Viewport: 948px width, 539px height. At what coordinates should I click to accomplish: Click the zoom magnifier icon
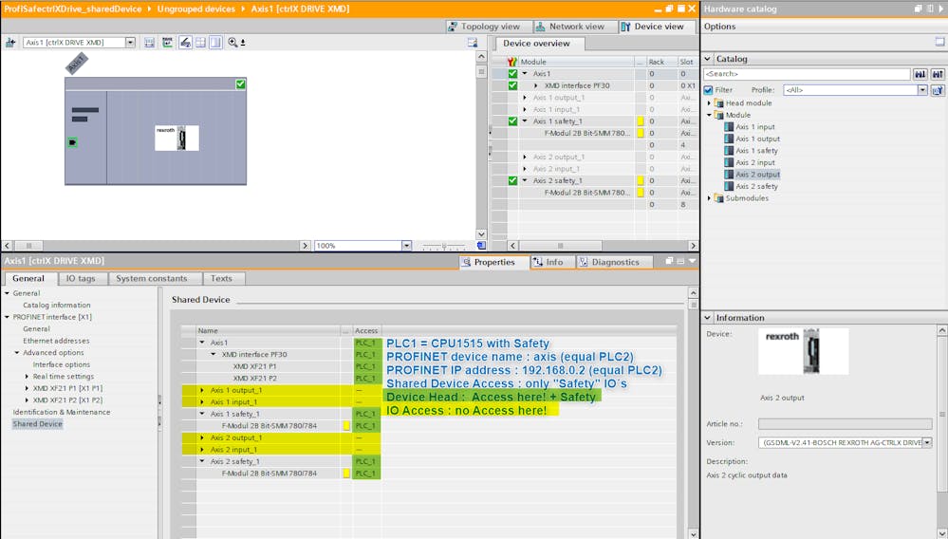tap(232, 43)
